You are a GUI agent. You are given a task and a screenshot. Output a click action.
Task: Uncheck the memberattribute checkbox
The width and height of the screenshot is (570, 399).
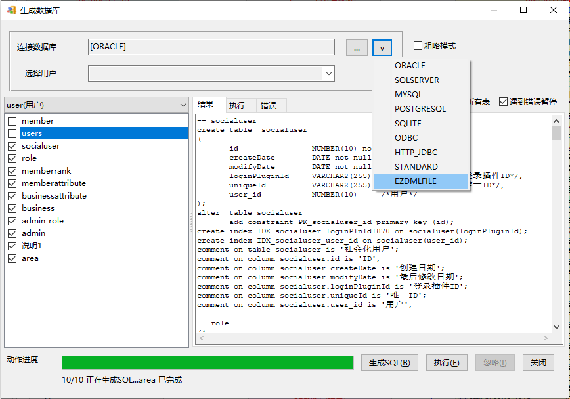[12, 183]
